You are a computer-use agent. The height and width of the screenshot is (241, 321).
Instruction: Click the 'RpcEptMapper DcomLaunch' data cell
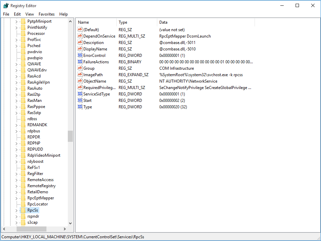185,36
